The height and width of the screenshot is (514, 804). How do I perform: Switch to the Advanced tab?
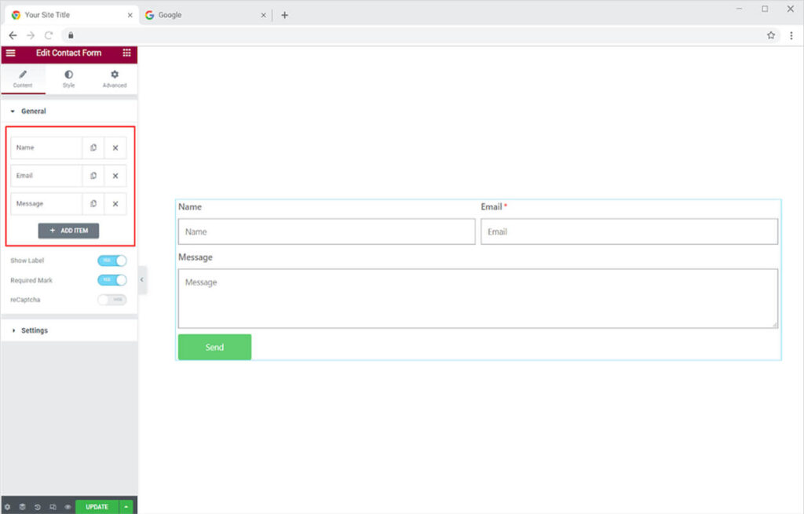point(114,78)
